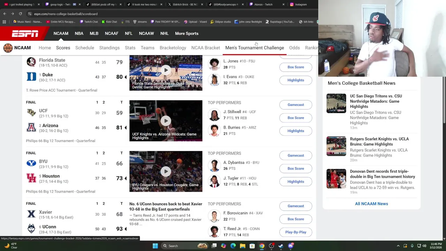The image size is (446, 251).
Task: Open L. Jones player headshot
Action: click(x=214, y=64)
